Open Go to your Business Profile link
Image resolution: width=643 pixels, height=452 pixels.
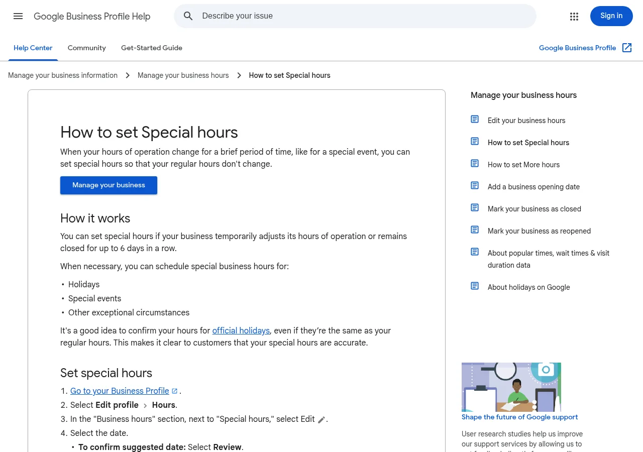(120, 391)
